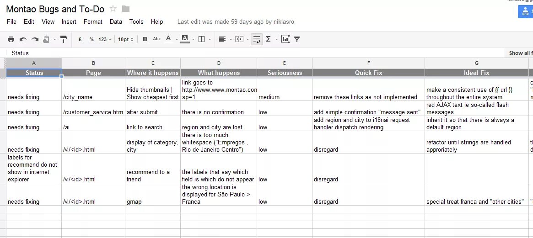Star the Montao Bugs and To-Do document
The height and width of the screenshot is (238, 533).
(x=113, y=9)
